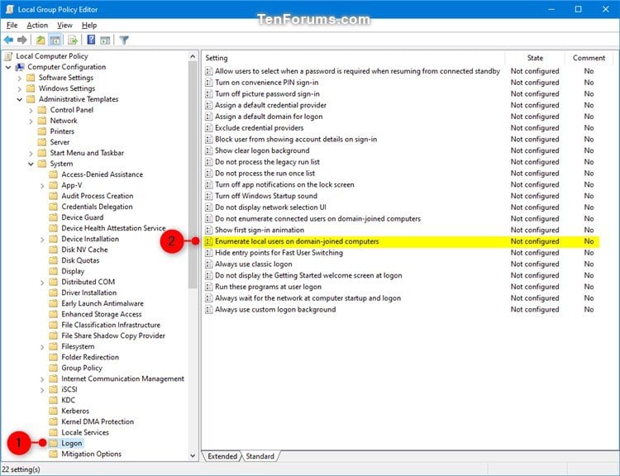Expand the Network node
Screen dimensions: 620x476
(31, 121)
